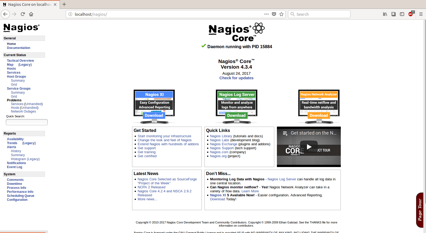Viewport: 426px width, 233px height.
Task: Open the Hosts status page
Action: pos(11,69)
